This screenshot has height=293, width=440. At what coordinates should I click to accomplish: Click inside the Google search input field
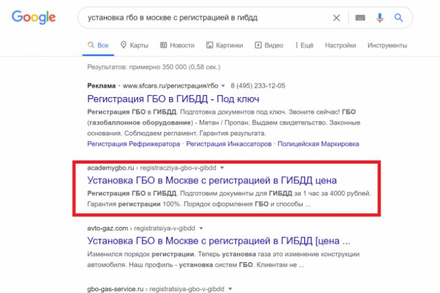coord(208,18)
